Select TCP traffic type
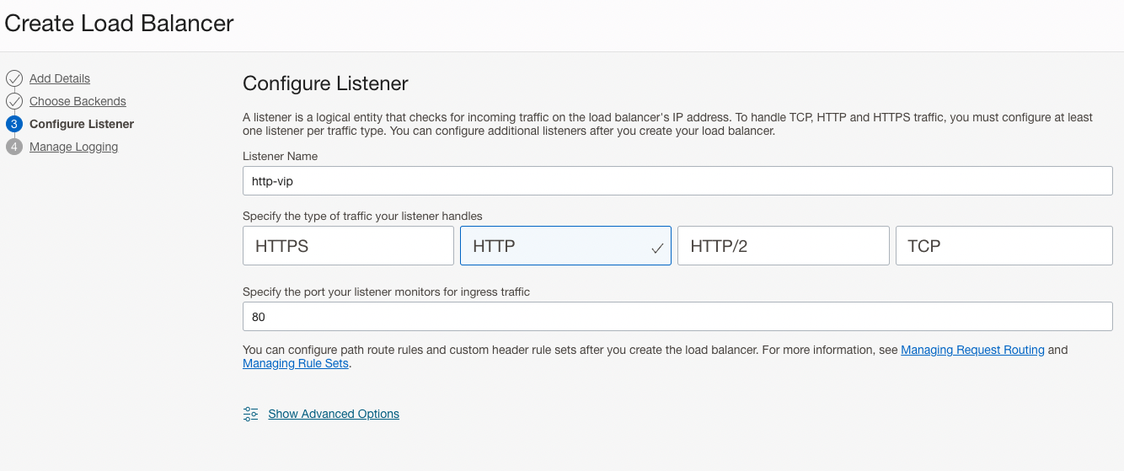Screen dimensions: 1124x471 pyautogui.click(x=1004, y=246)
